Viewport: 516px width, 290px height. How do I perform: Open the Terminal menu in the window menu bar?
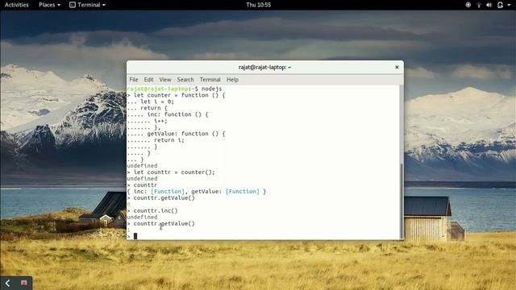click(210, 80)
